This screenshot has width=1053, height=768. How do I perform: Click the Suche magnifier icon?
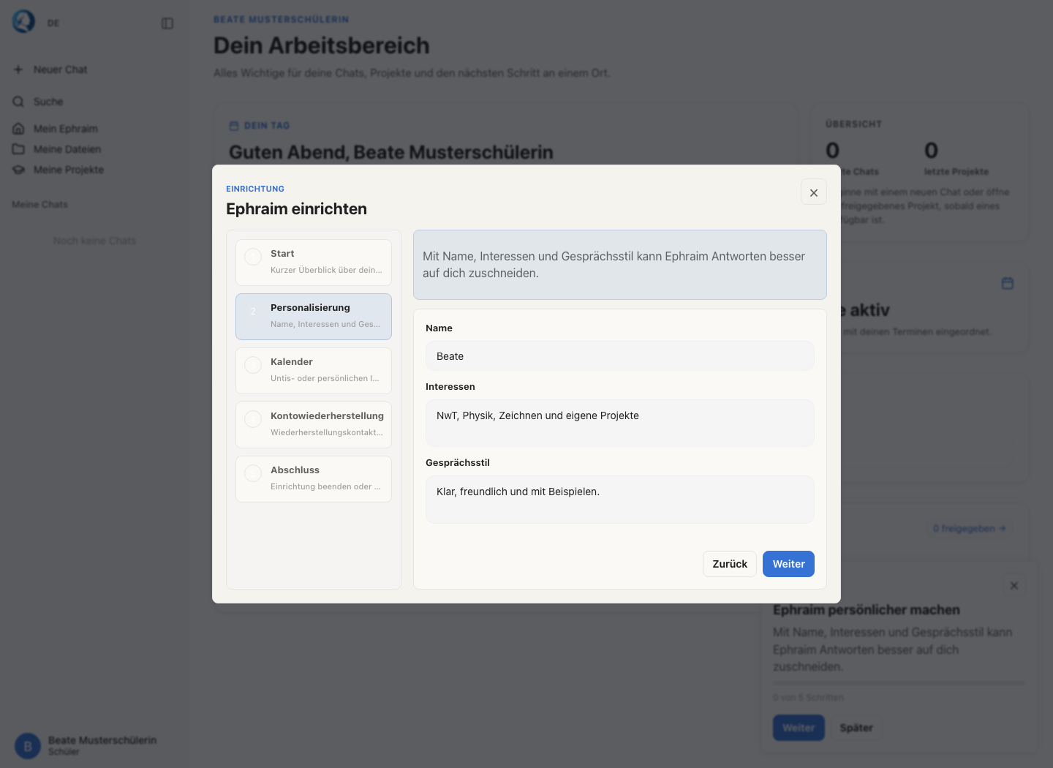[x=18, y=102]
